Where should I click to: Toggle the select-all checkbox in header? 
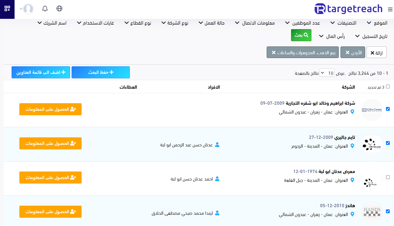388,87
